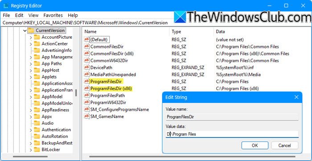Open the Help menu

73,15
